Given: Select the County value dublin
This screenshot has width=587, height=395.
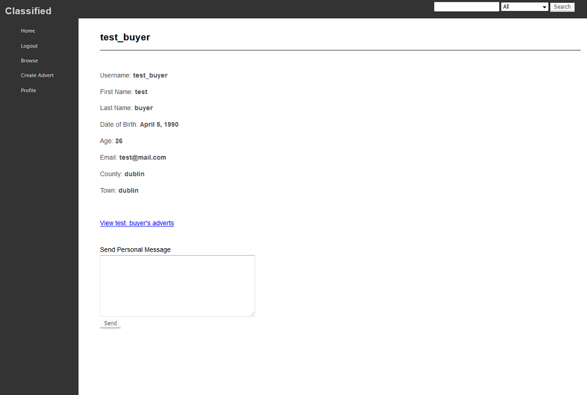Looking at the screenshot, I should point(134,174).
